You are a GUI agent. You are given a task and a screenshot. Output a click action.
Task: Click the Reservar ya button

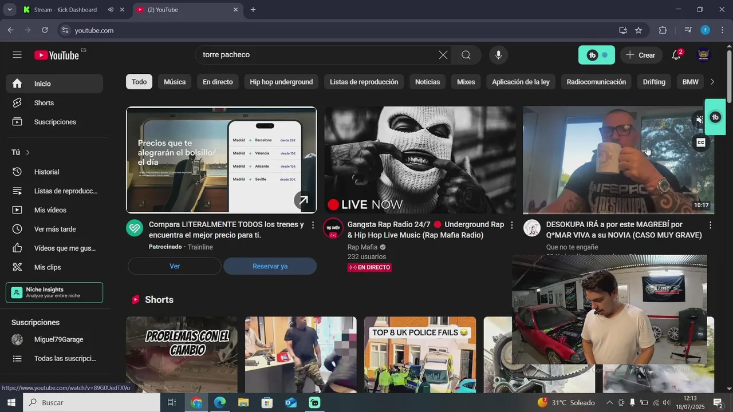coord(270,266)
